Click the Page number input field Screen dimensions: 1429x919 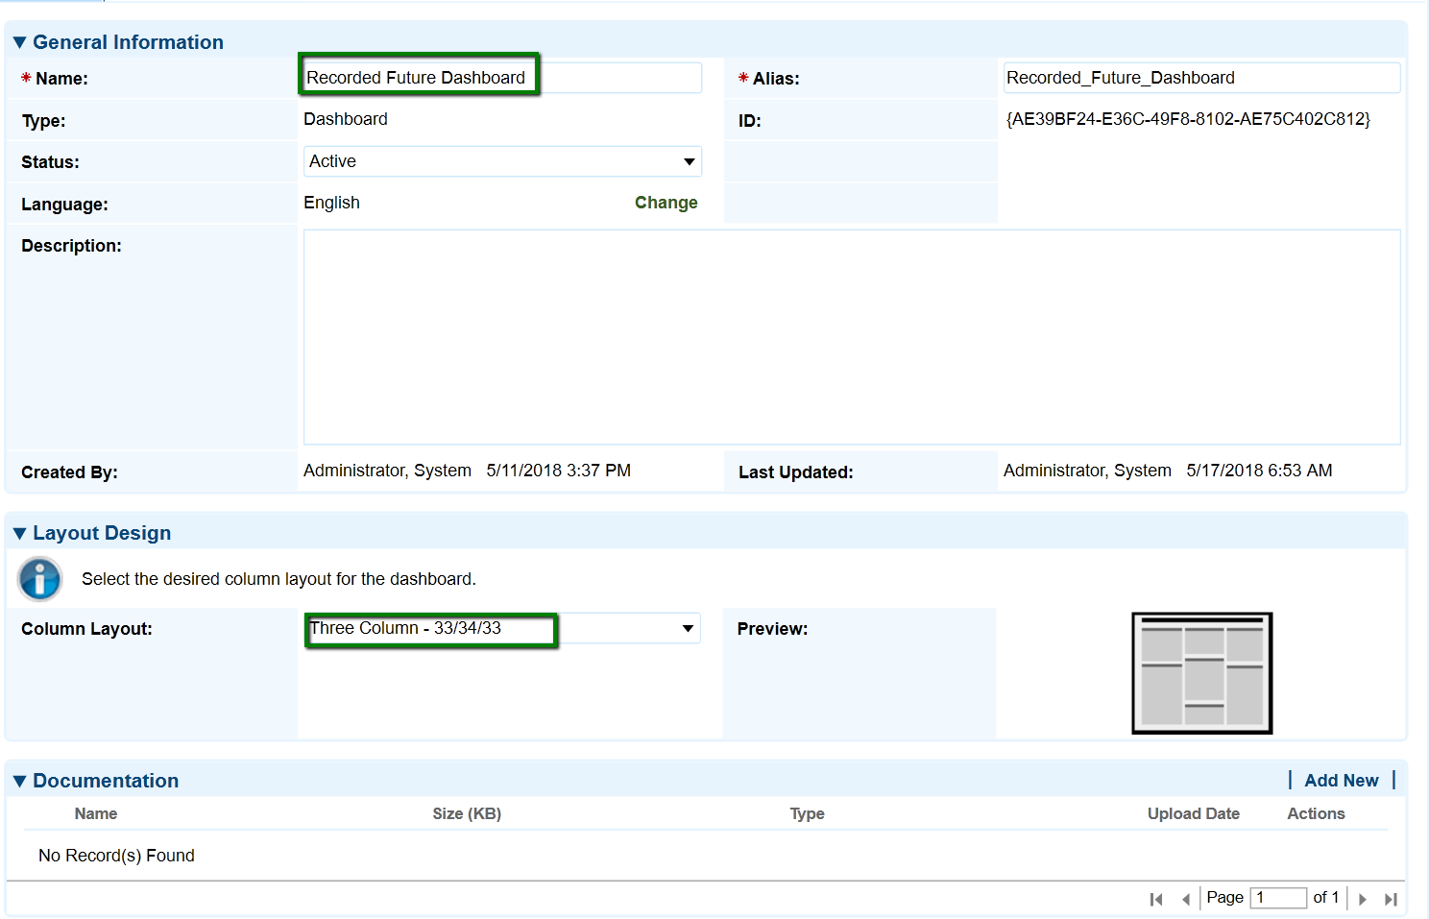pyautogui.click(x=1278, y=898)
